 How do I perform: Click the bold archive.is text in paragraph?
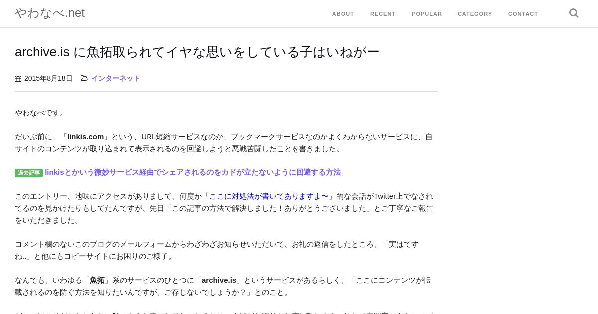click(x=219, y=280)
